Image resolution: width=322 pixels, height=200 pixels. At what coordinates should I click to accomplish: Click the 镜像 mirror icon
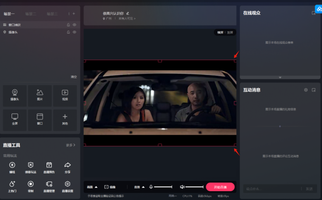107,187
